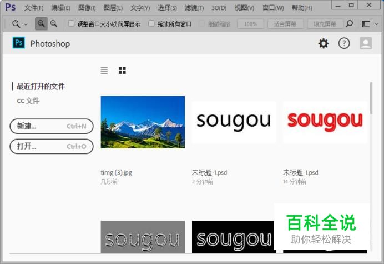Select the zoom out magnifier tool
This screenshot has width=384, height=264.
[x=54, y=24]
